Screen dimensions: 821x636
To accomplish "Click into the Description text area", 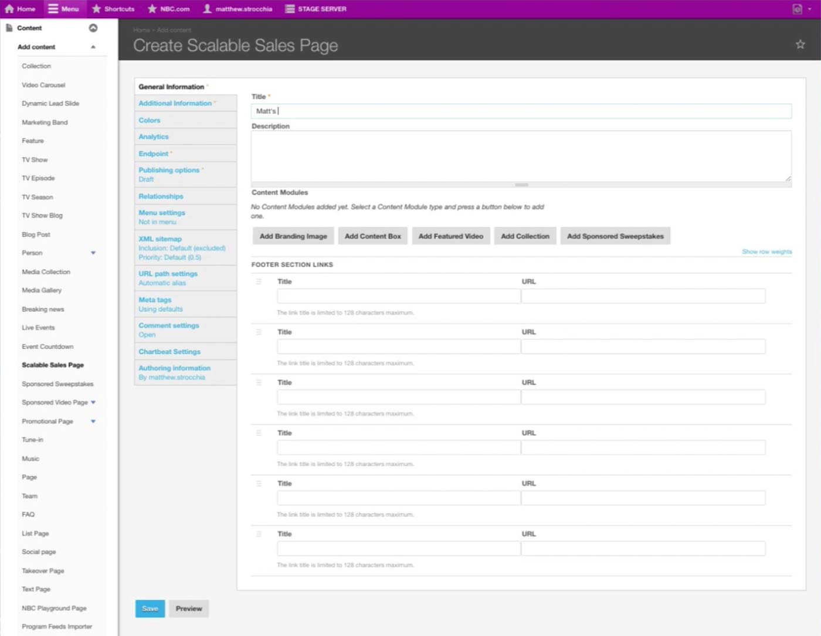I will [521, 156].
